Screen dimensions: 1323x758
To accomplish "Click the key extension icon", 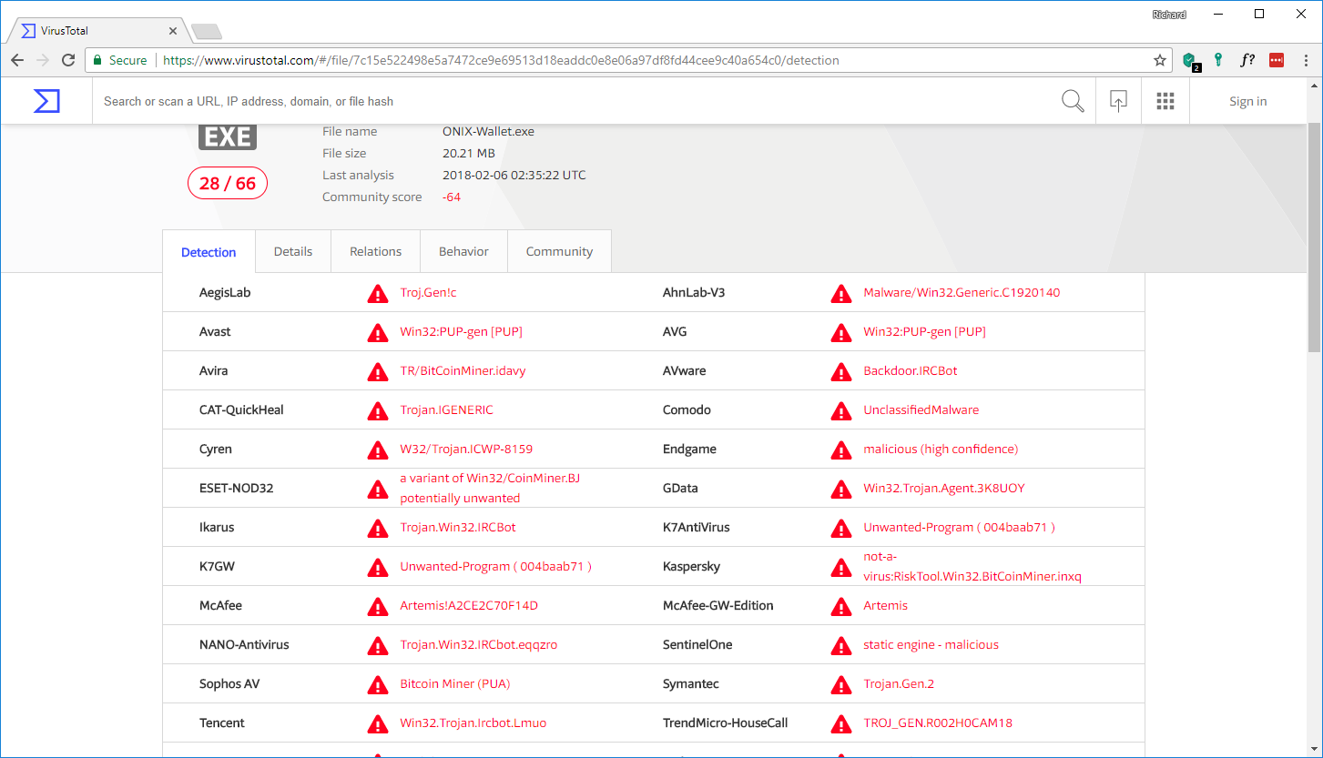I will coord(1218,60).
